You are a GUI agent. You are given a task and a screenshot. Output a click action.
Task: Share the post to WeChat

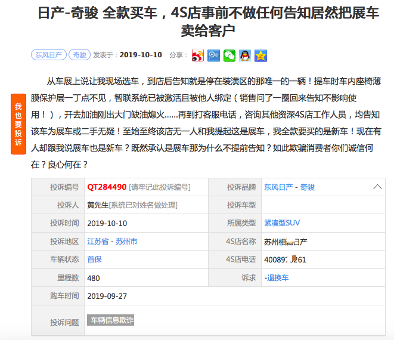pos(229,55)
